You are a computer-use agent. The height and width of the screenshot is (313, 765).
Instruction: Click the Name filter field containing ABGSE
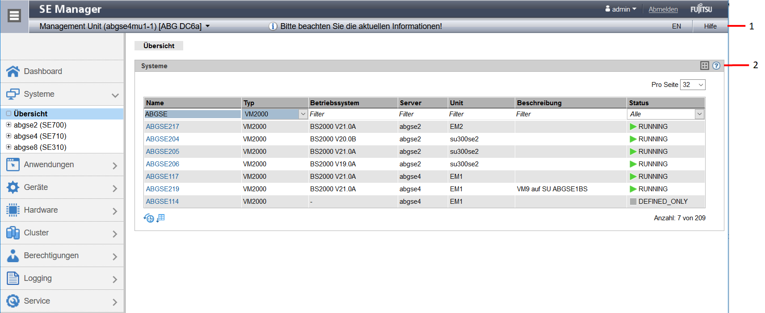(x=193, y=114)
